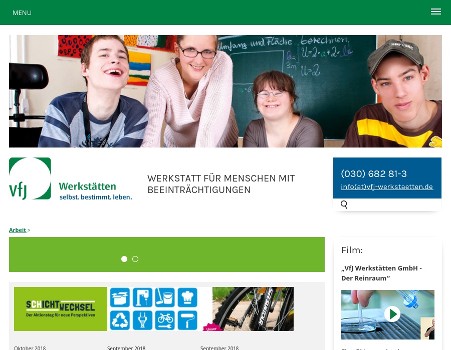Click the search magnifier icon
451x350 pixels.
pos(344,204)
